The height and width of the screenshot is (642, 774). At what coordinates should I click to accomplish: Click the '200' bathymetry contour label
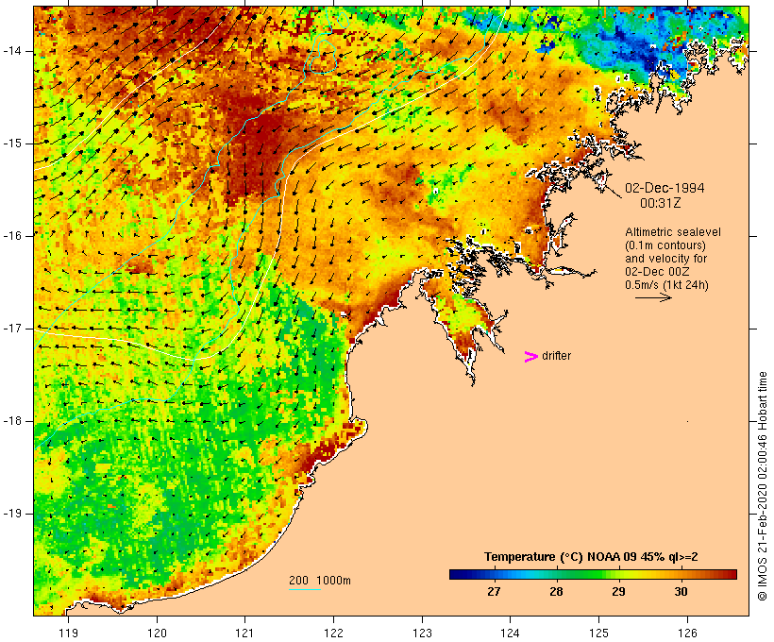coord(298,581)
